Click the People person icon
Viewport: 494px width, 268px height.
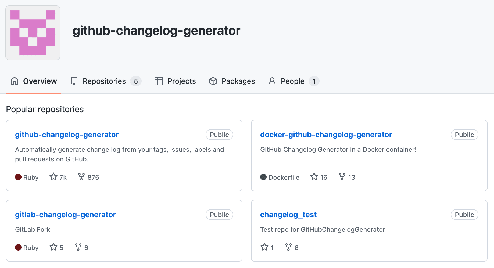point(272,81)
